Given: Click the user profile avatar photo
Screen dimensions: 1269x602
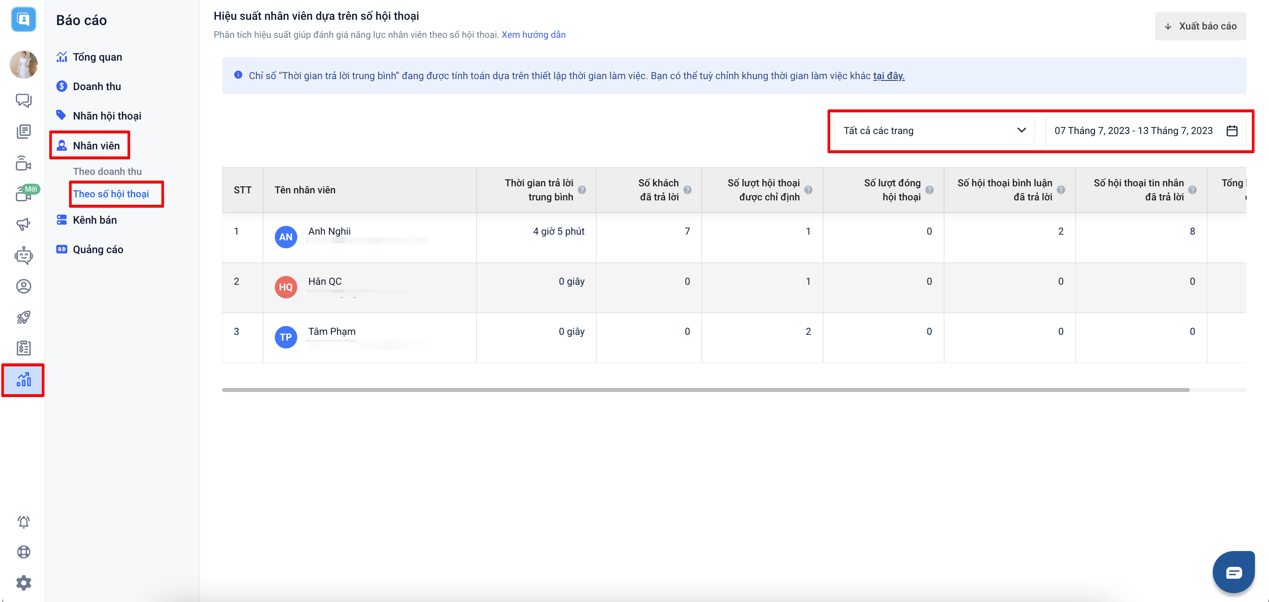Looking at the screenshot, I should tap(23, 65).
